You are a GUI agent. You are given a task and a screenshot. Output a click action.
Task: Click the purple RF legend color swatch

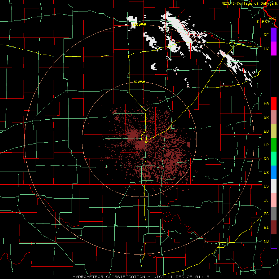click(x=274, y=35)
